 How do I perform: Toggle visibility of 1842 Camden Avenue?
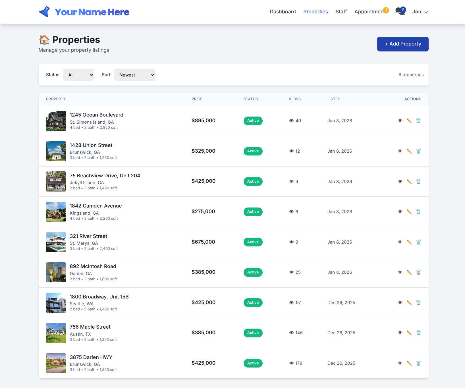point(400,211)
